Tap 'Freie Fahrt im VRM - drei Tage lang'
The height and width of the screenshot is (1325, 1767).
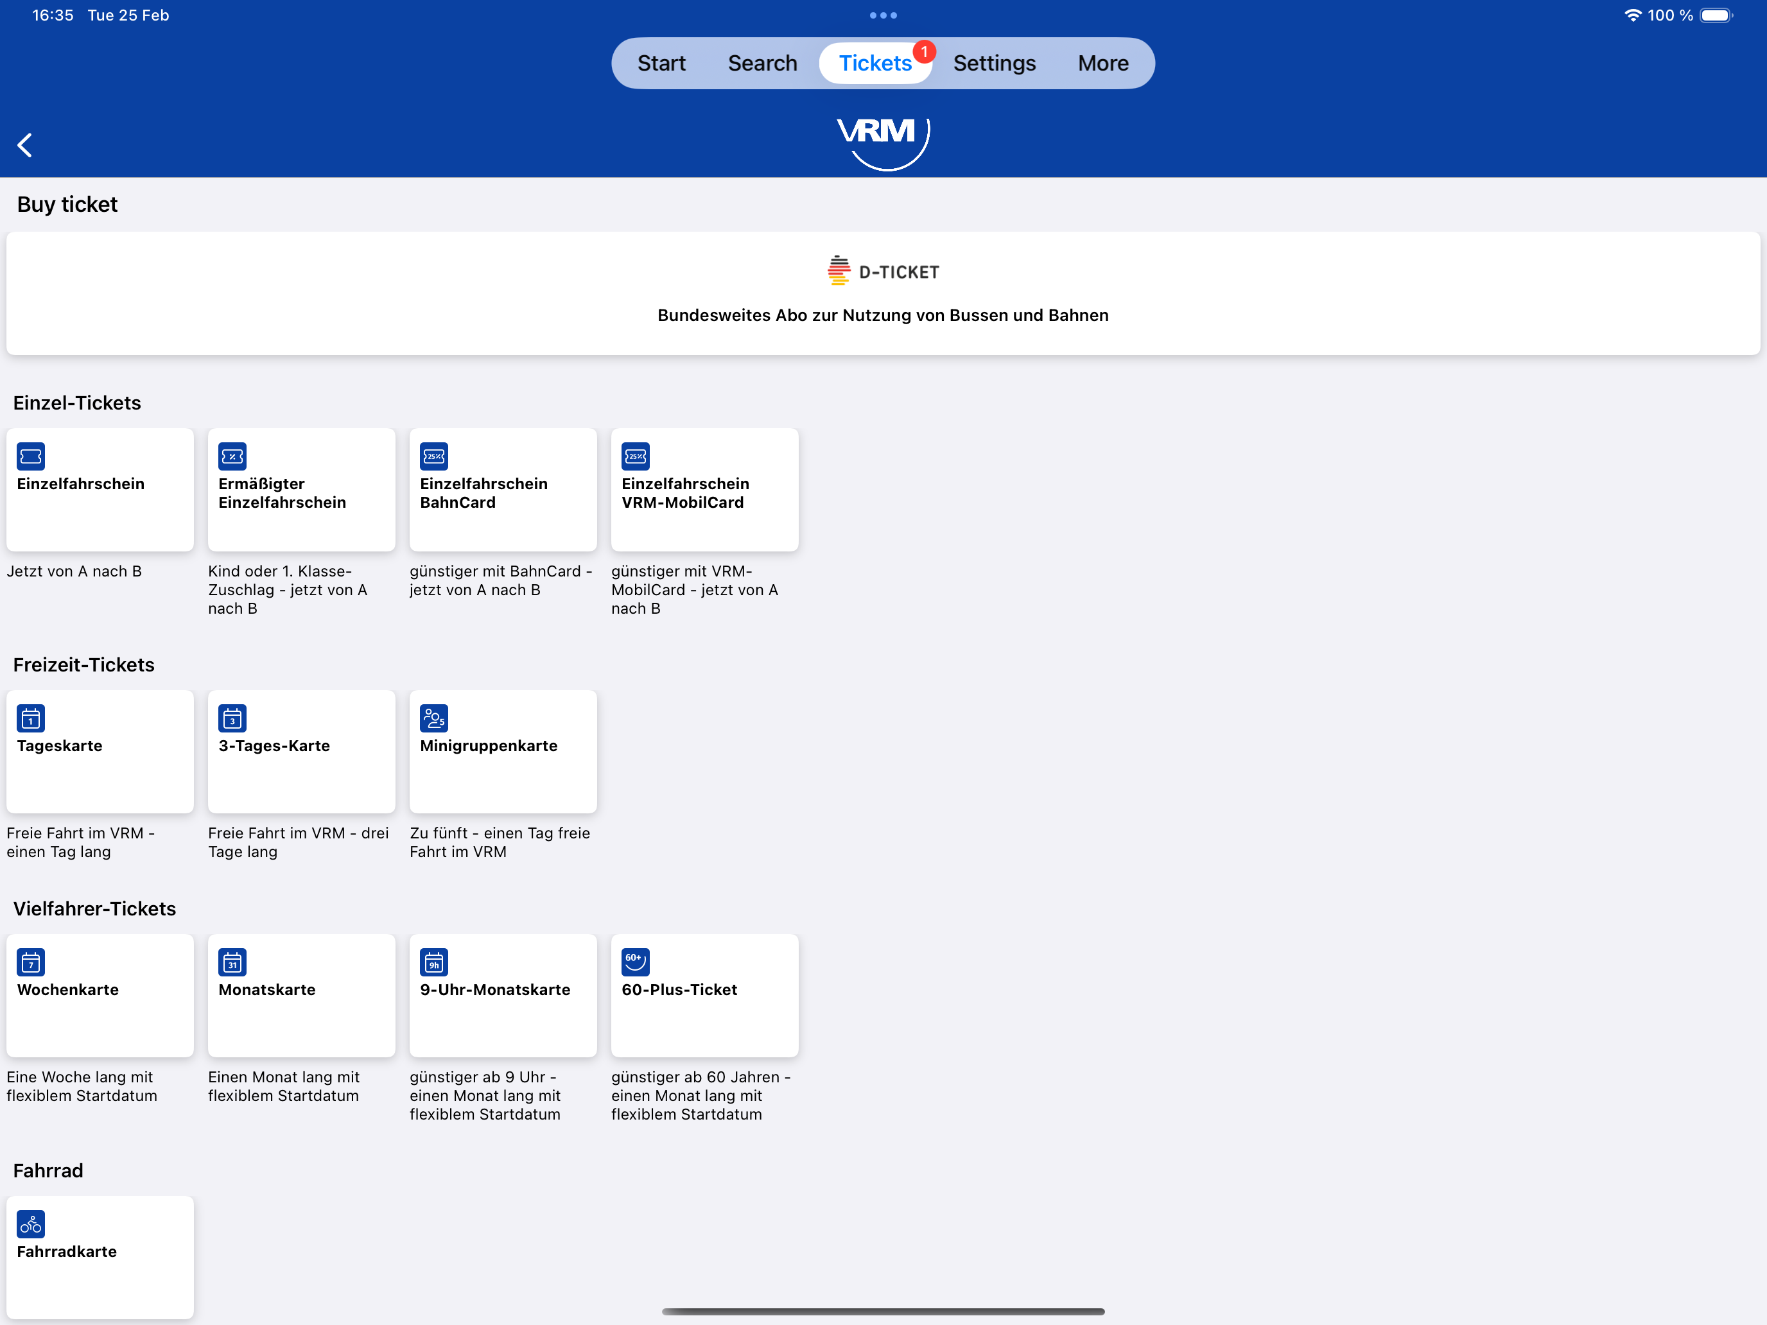click(298, 842)
